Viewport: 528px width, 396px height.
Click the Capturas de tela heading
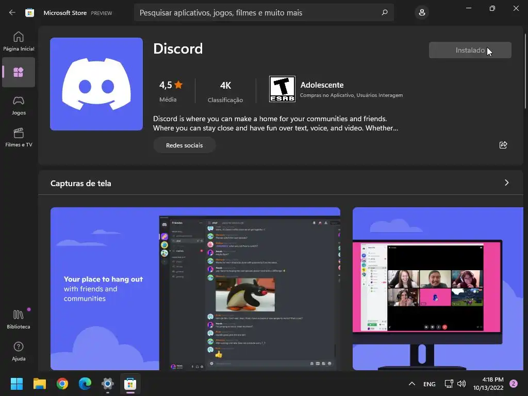coord(81,183)
